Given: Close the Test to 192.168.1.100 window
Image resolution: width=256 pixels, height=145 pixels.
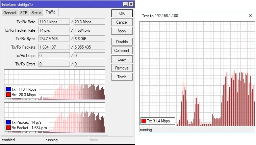Looking at the screenshot, I should pos(250,16).
